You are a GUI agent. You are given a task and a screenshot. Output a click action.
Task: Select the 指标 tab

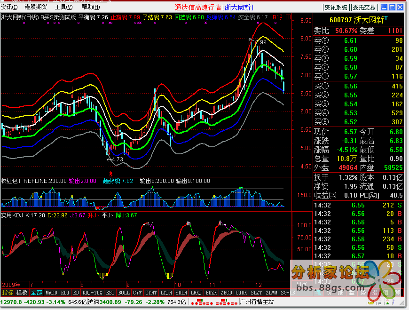8,293
